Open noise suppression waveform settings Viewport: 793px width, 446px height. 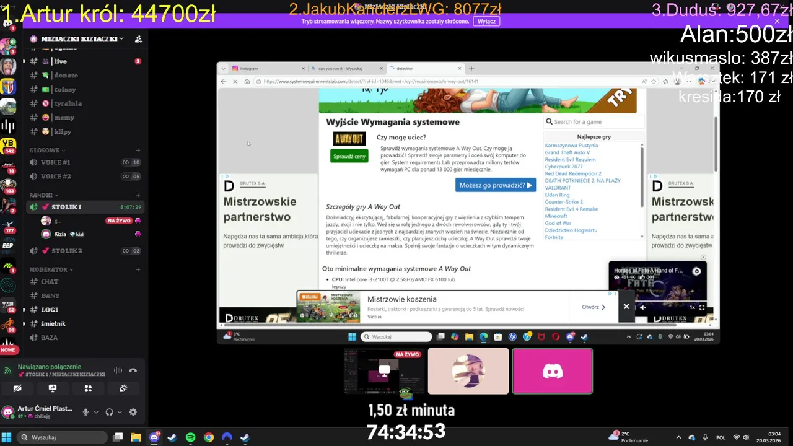point(118,370)
